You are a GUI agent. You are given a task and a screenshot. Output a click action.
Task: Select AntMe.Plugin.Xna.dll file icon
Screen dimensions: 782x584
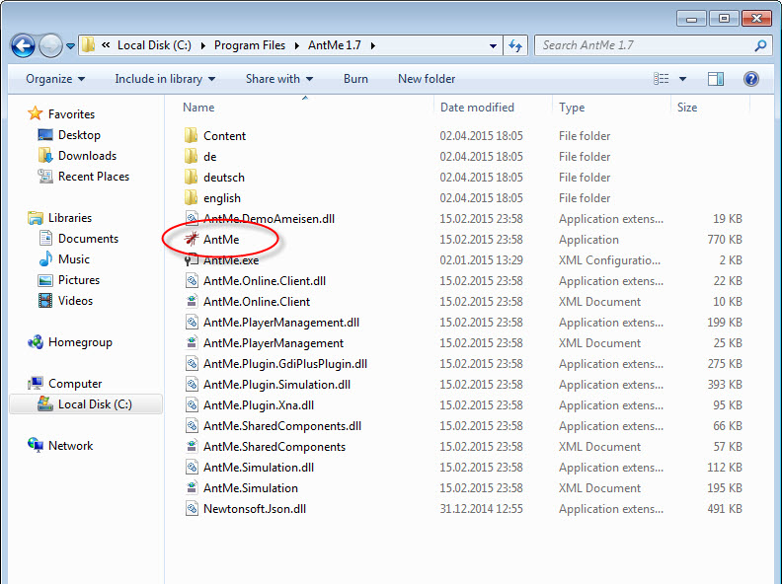[192, 405]
